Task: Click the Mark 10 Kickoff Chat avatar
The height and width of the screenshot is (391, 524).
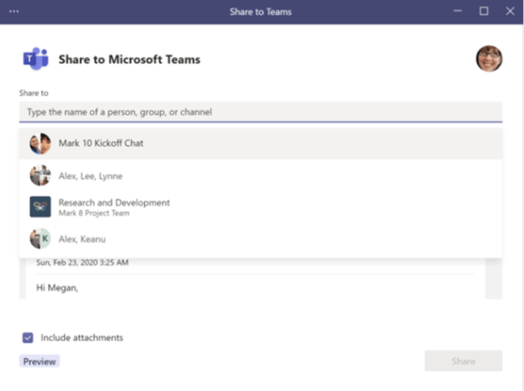Action: [40, 144]
